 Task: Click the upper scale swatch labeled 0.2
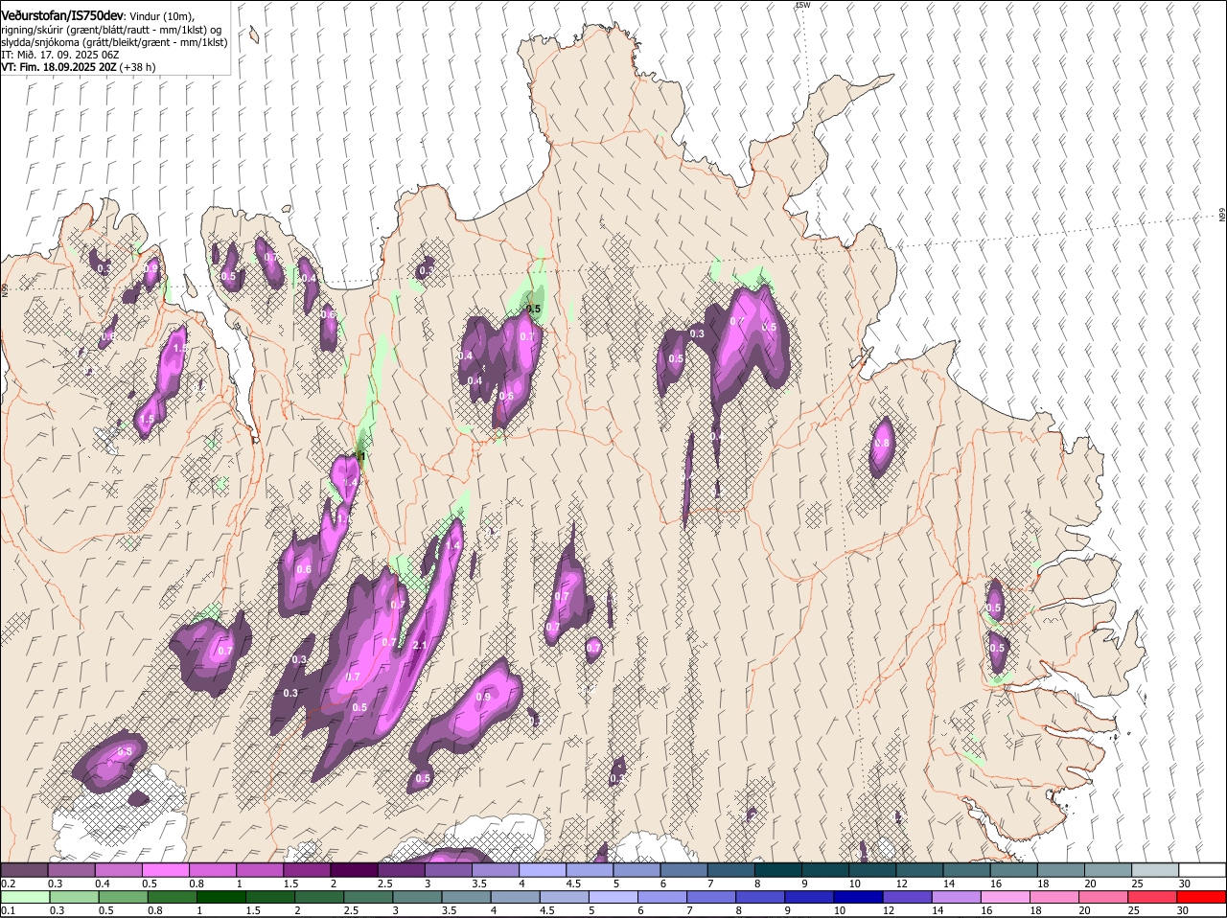tap(24, 869)
